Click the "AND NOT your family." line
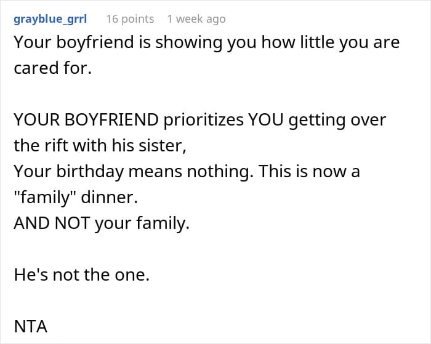The height and width of the screenshot is (344, 431). pyautogui.click(x=102, y=223)
